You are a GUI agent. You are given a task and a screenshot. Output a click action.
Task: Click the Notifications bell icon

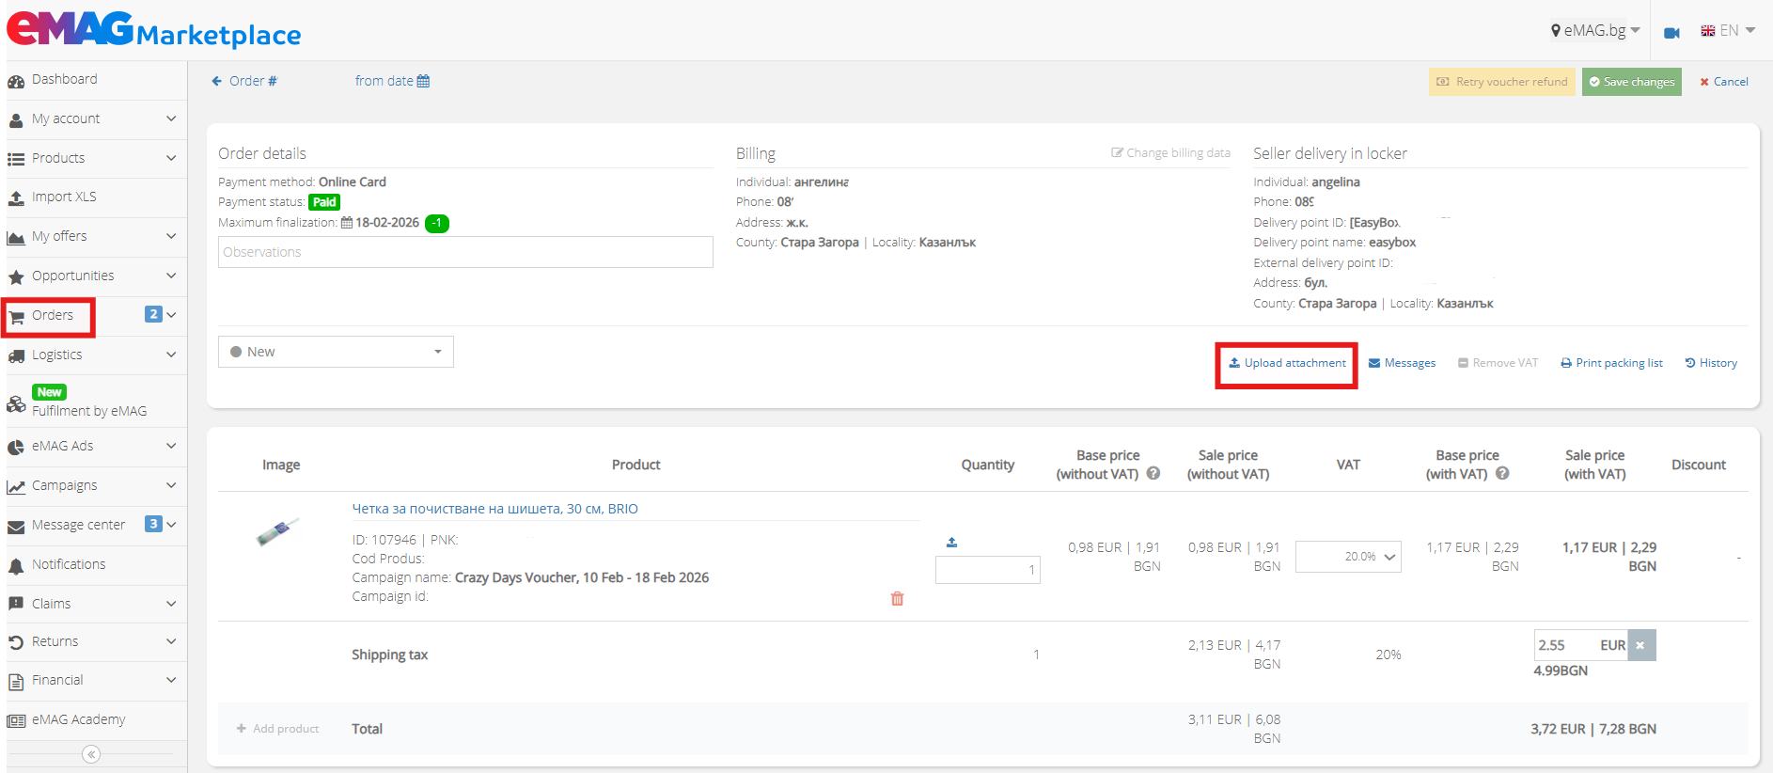pyautogui.click(x=16, y=566)
